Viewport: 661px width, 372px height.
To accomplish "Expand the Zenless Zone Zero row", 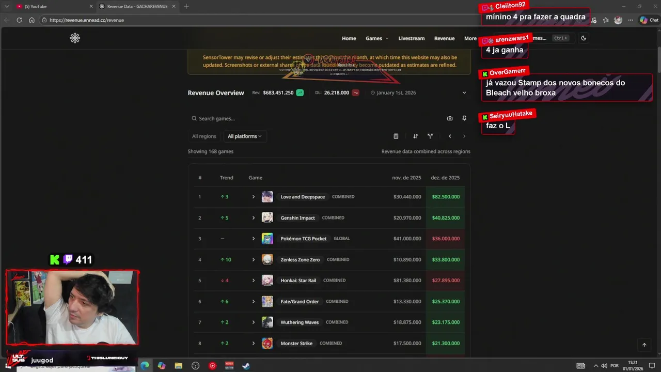I will pyautogui.click(x=254, y=260).
